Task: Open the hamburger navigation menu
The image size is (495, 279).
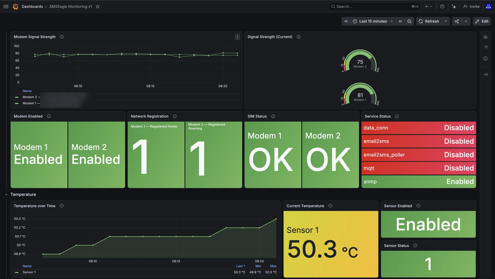Action: coord(6,6)
